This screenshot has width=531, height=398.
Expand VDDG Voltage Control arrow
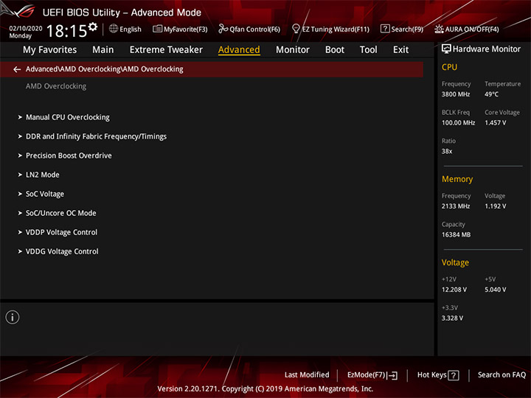(20, 251)
